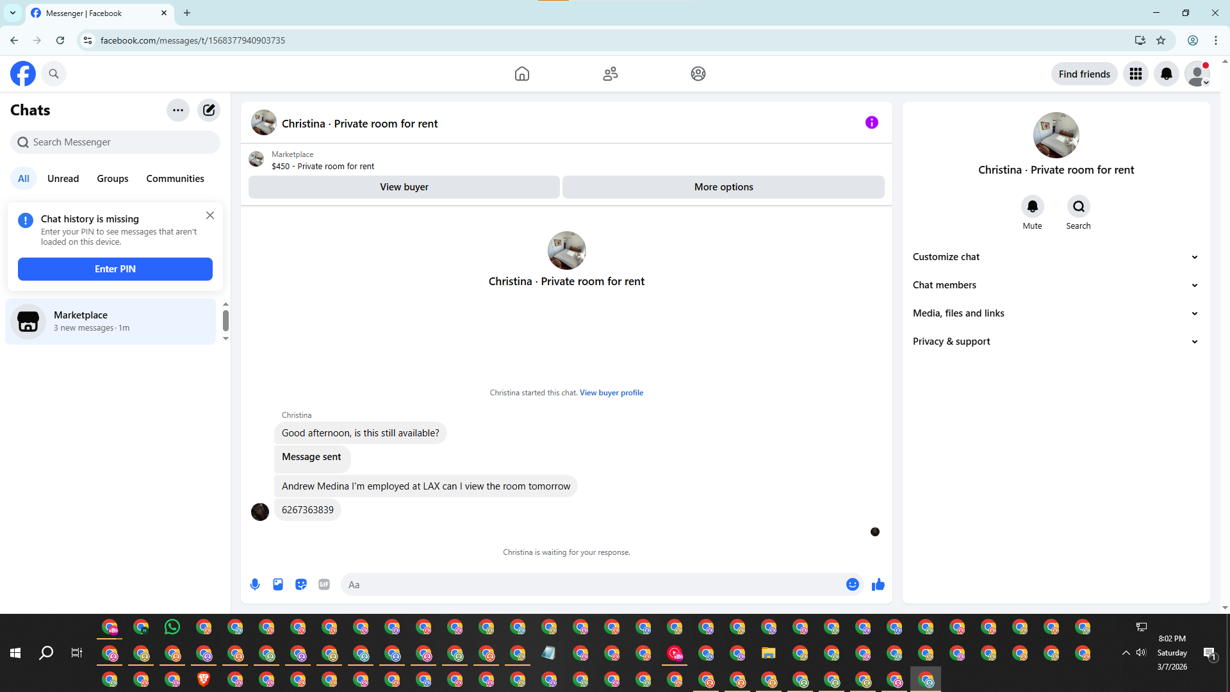Image resolution: width=1230 pixels, height=692 pixels.
Task: Bookmark this page with star icon
Action: (1161, 40)
